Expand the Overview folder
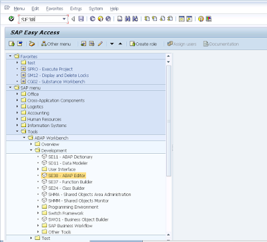 [31, 144]
